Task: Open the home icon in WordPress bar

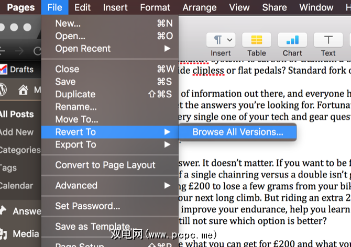Action: click(23, 90)
